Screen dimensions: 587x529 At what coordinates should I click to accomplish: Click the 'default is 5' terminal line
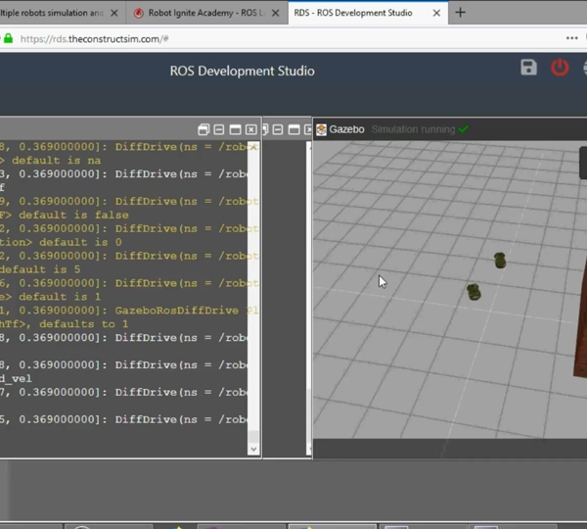(x=40, y=269)
